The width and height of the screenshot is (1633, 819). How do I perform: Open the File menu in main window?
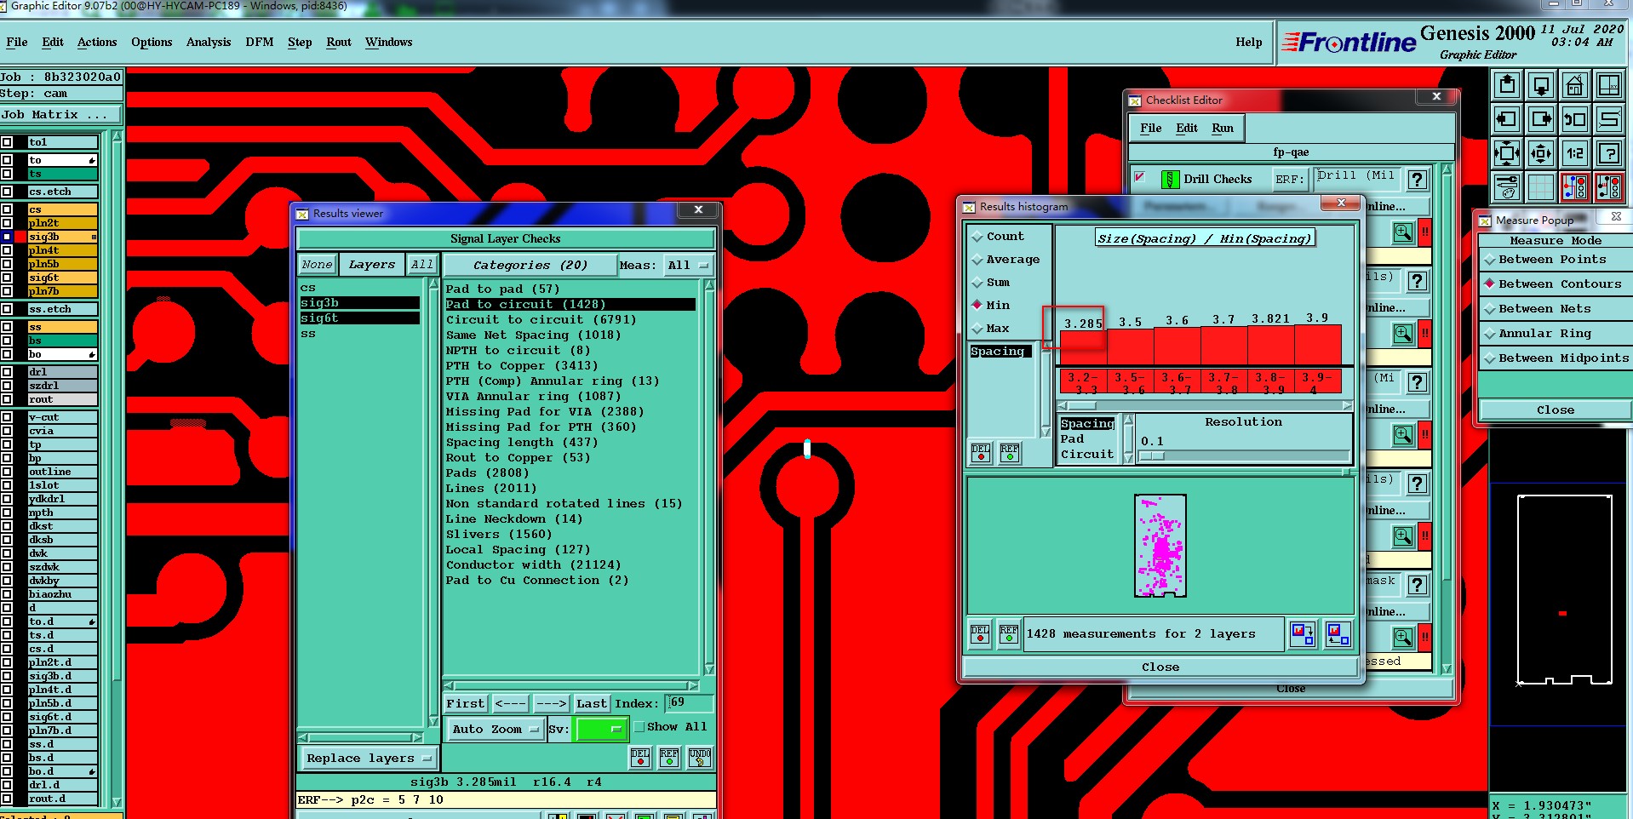[17, 42]
